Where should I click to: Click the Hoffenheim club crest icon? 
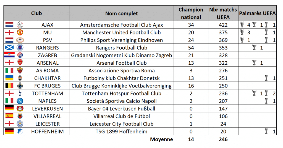pyautogui.click(x=20, y=131)
